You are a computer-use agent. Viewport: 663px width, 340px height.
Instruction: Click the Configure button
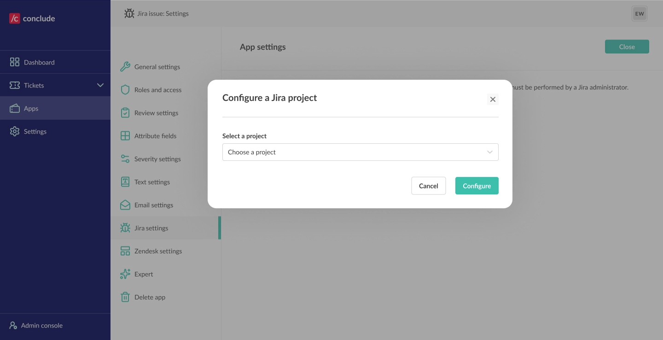(x=477, y=186)
